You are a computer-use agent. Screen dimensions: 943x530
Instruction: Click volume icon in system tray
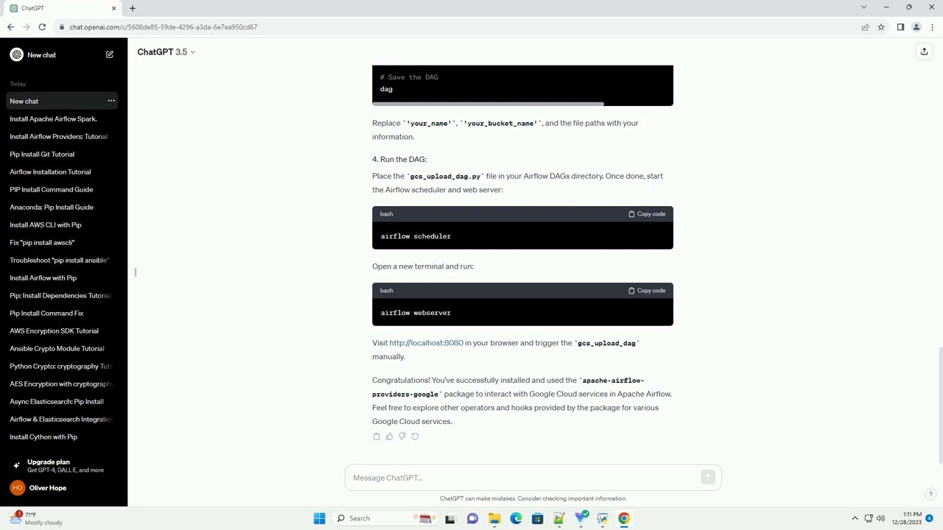tap(880, 518)
